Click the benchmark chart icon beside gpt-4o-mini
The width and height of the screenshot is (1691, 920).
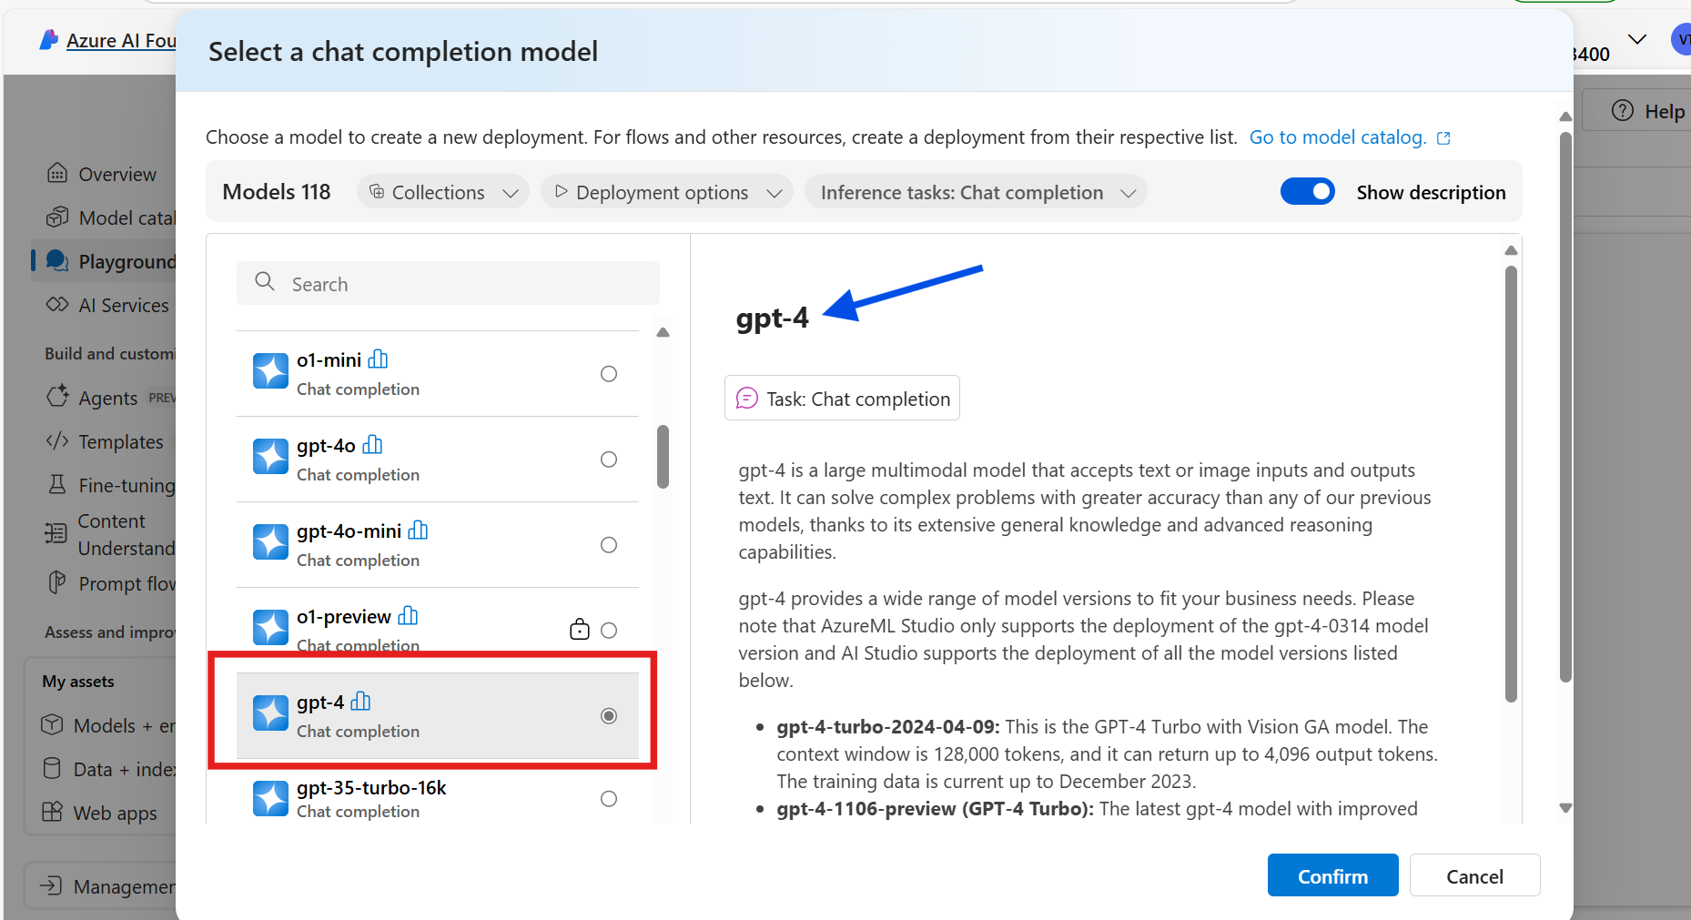418,531
